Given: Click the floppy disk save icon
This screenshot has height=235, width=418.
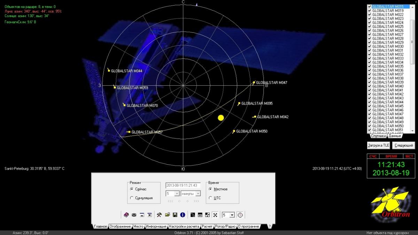Looking at the screenshot, I should point(175,215).
